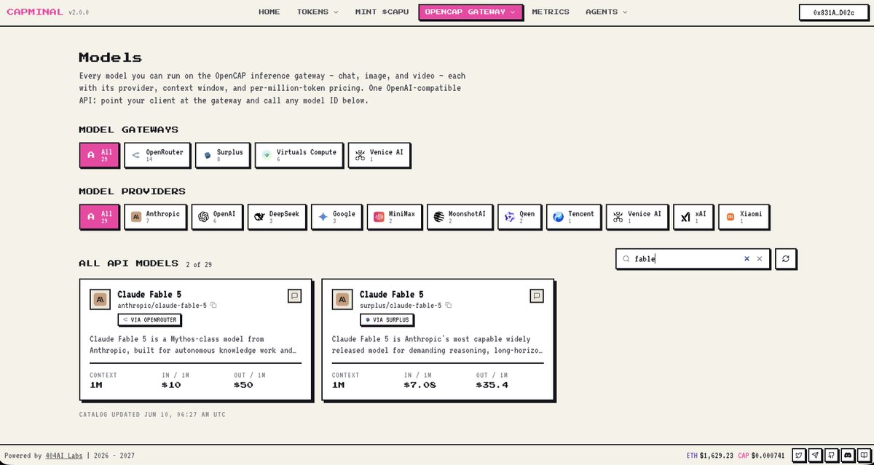Filter providers by Tencent
The width and height of the screenshot is (874, 465).
(573, 217)
